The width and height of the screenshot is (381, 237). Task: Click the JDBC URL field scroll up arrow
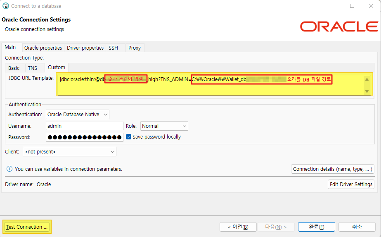click(367, 79)
